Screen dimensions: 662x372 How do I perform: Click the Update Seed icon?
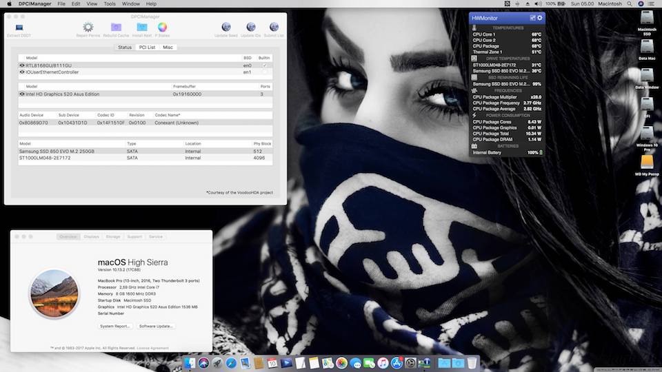coord(226,28)
